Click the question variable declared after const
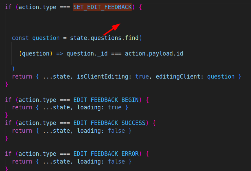 pos(46,38)
